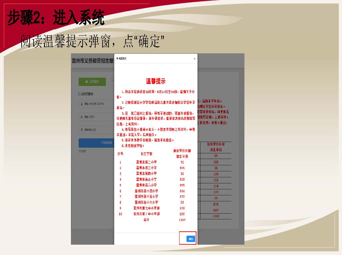The width and height of the screenshot is (342, 255).
Task: Click the blue login button in the background page
Action: click(96, 143)
